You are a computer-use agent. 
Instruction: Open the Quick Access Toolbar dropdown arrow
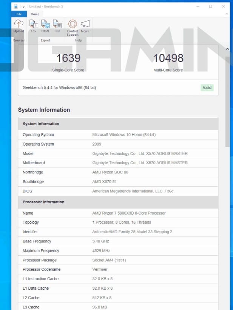(x=23, y=6)
